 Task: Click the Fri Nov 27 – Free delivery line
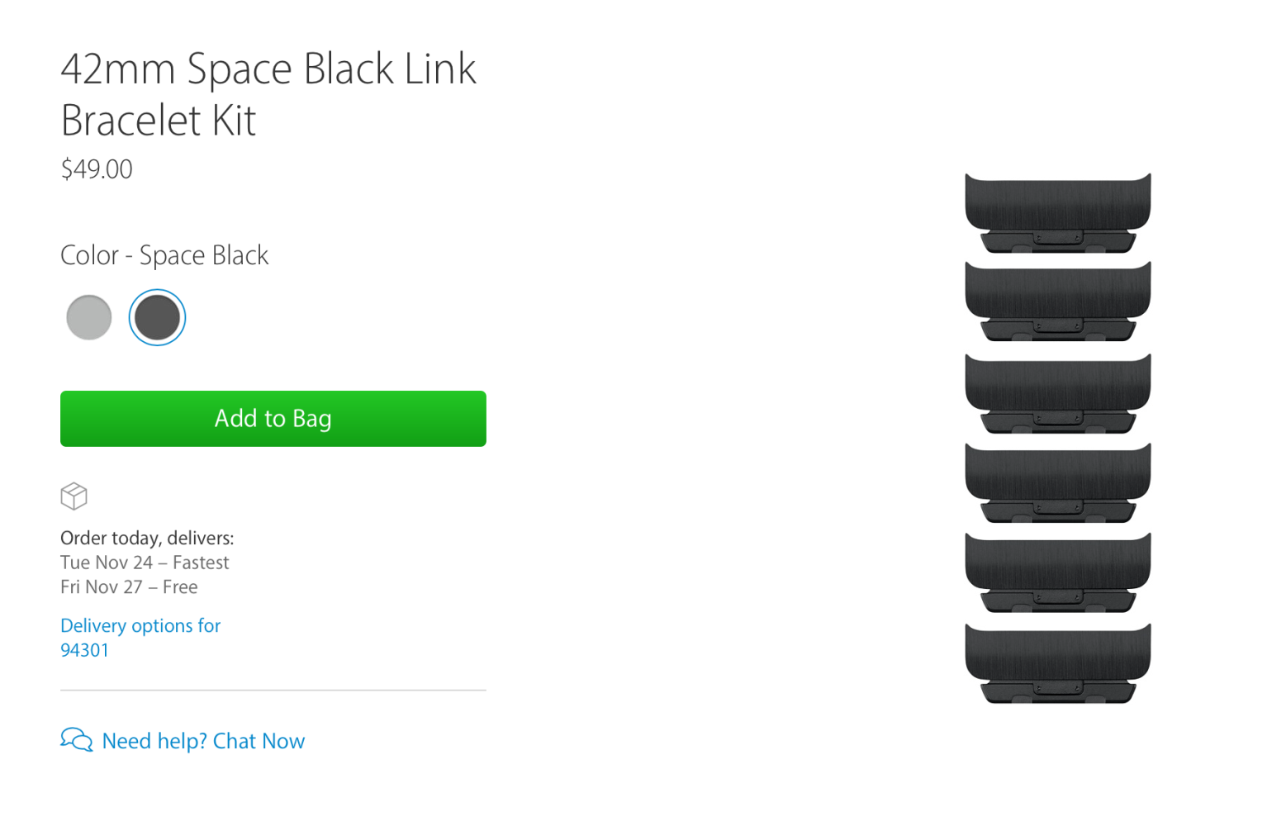coord(129,587)
